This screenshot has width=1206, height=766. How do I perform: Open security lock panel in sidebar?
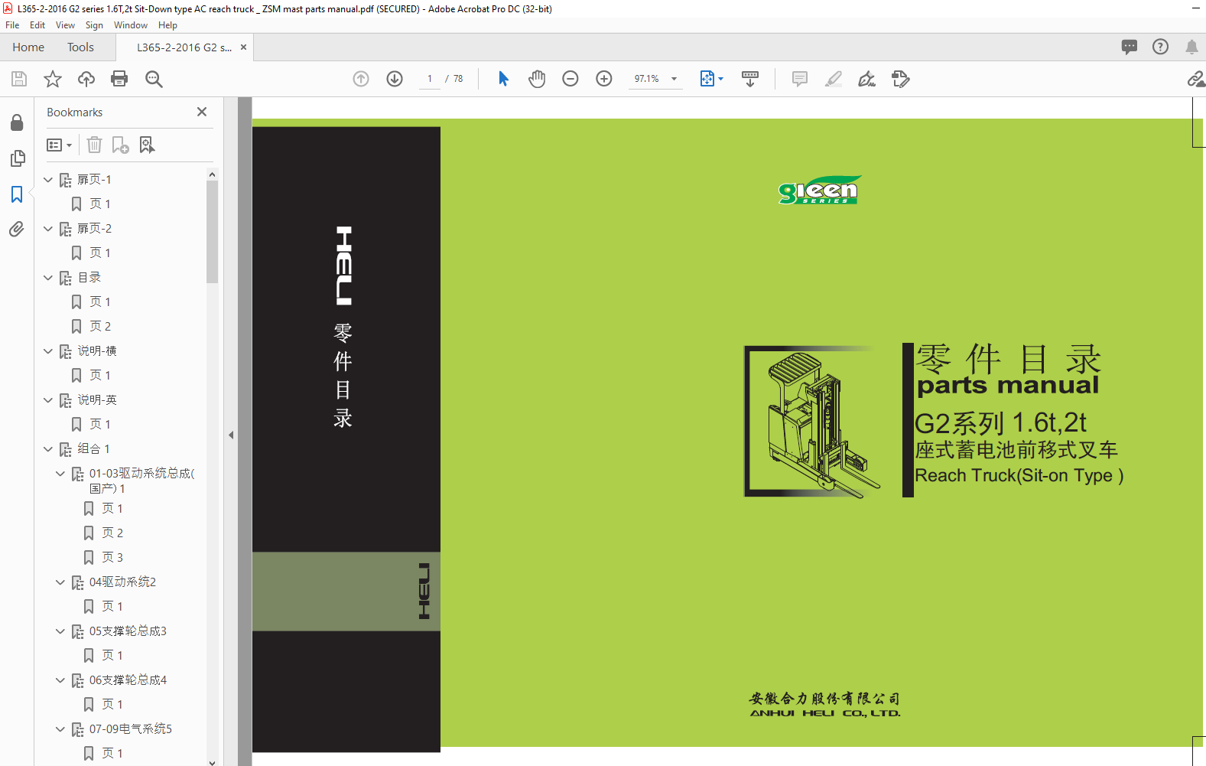coord(17,122)
